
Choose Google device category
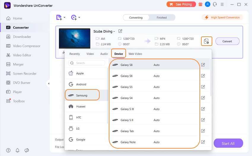click(86, 139)
